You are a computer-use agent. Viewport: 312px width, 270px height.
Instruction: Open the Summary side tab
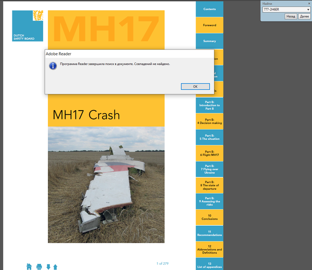click(210, 41)
